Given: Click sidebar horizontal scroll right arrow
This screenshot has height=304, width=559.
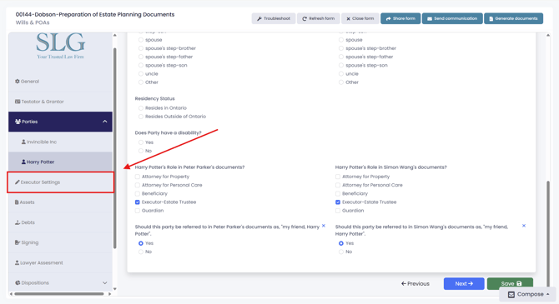Looking at the screenshot, I should click(110, 294).
